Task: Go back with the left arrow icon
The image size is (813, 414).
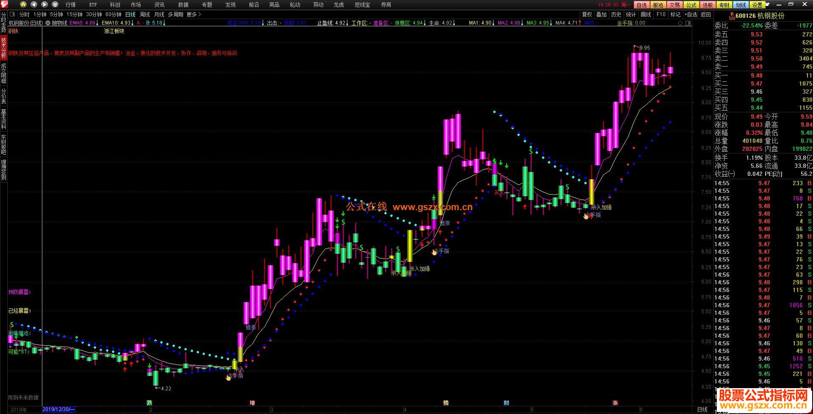Action: click(x=34, y=5)
